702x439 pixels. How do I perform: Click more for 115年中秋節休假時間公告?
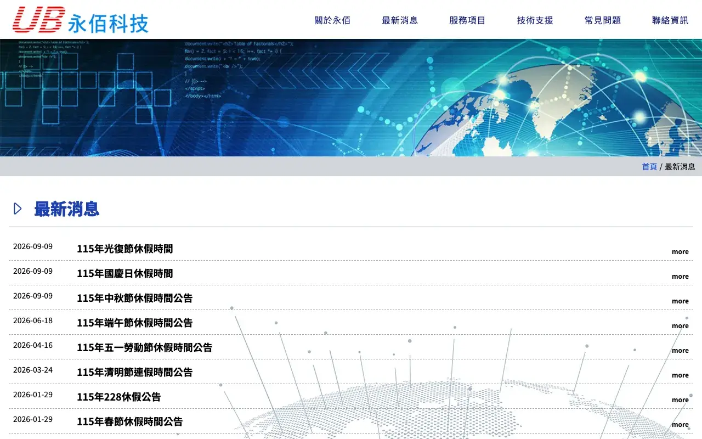pyautogui.click(x=680, y=301)
